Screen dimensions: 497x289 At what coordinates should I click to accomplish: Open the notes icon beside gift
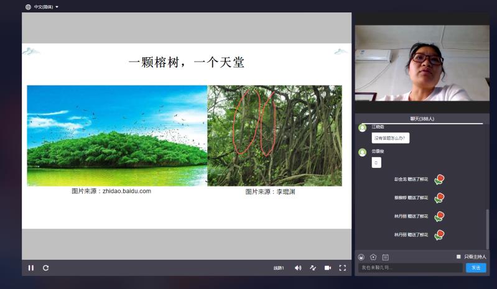(385, 257)
